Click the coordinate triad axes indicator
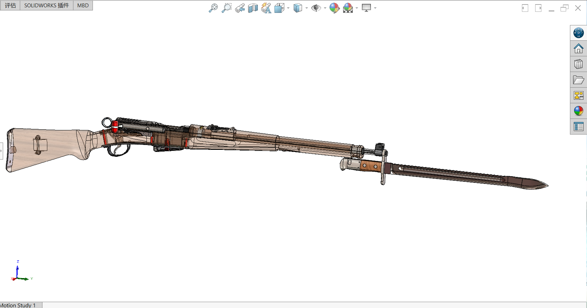 pyautogui.click(x=21, y=270)
